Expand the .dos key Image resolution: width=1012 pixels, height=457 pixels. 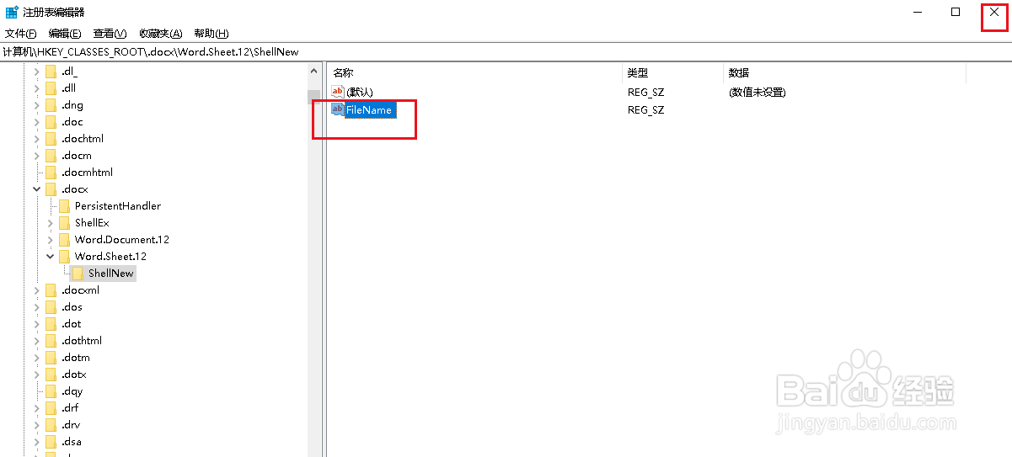tap(36, 307)
